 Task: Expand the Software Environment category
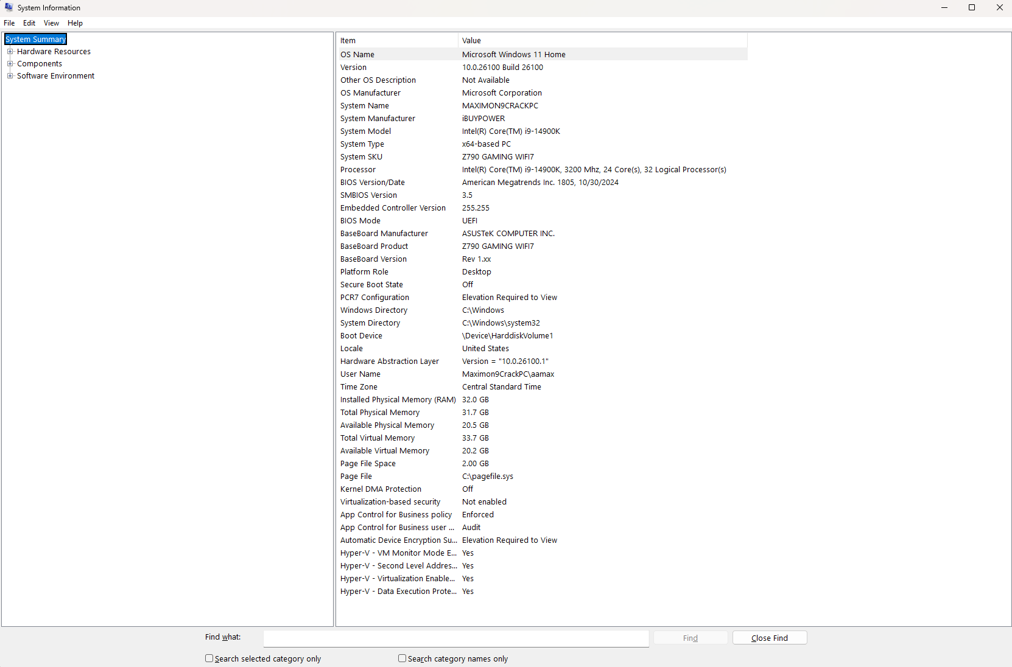click(10, 75)
